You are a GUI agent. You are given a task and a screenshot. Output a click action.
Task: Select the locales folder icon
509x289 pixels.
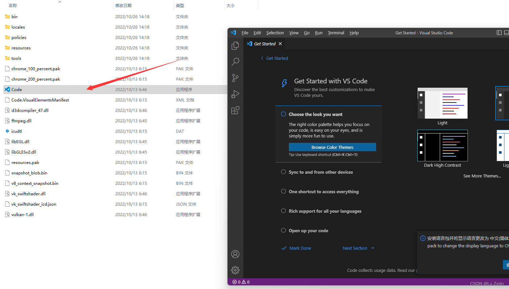click(x=7, y=27)
